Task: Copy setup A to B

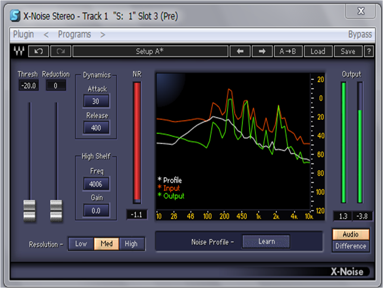Action: (288, 51)
